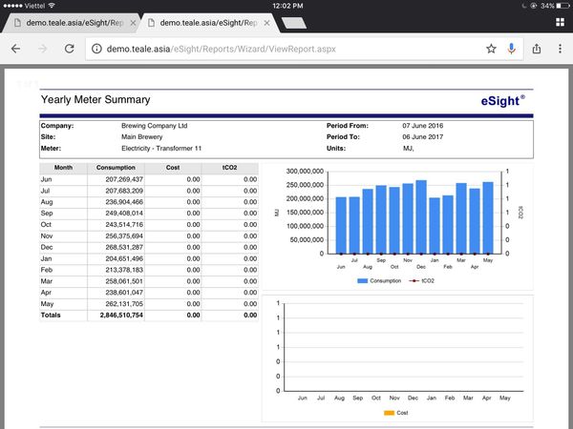
Task: Tap the site info icon in address bar
Action: coord(96,49)
